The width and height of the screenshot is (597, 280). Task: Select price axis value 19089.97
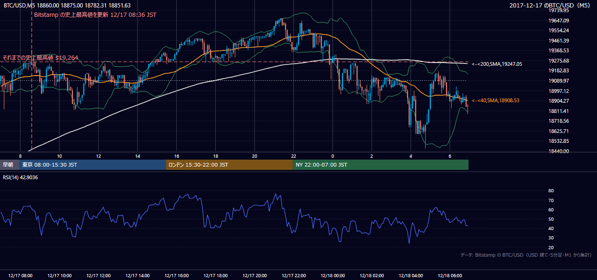559,81
